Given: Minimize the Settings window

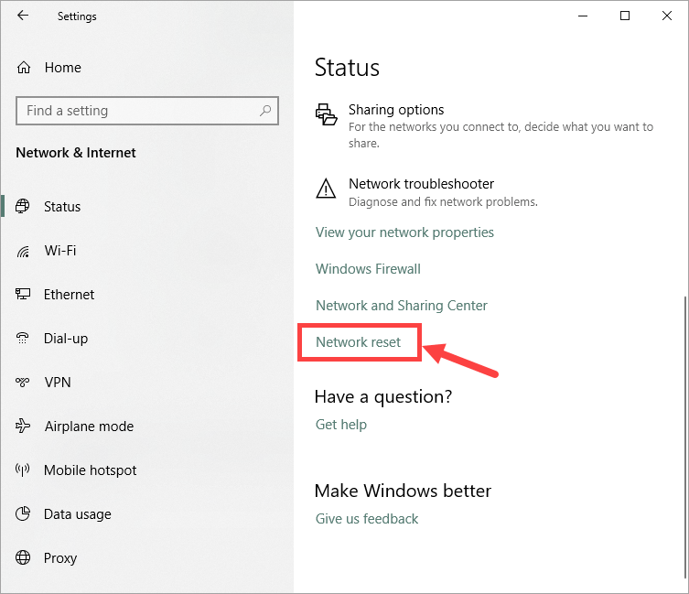Looking at the screenshot, I should (x=583, y=16).
